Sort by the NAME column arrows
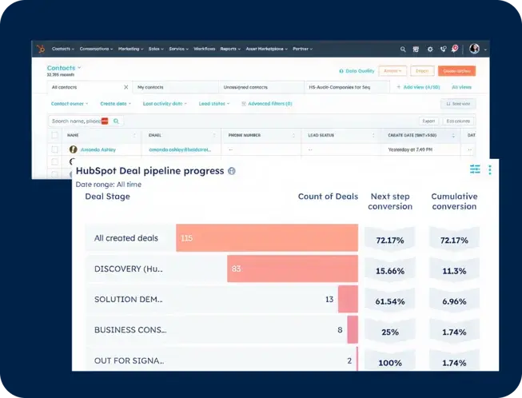The height and width of the screenshot is (398, 522). [x=134, y=135]
